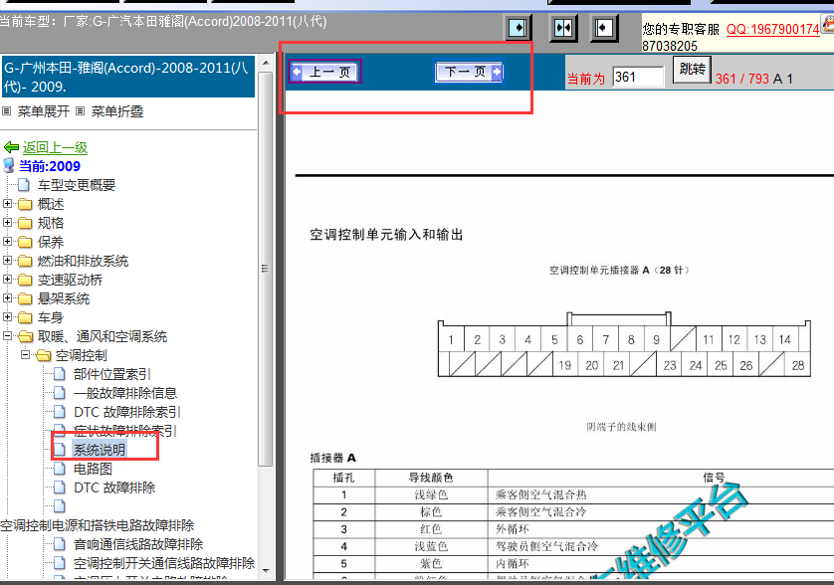The image size is (834, 585).
Task: Click the 361 / 793 page counter text
Action: (742, 79)
